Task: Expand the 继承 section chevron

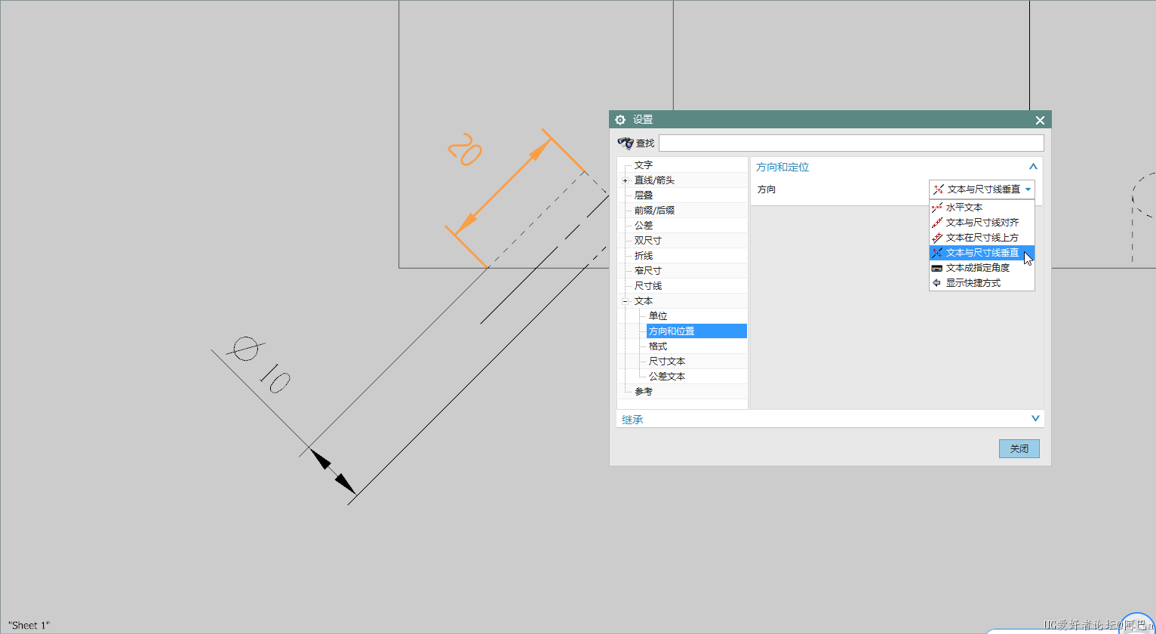Action: point(1035,419)
